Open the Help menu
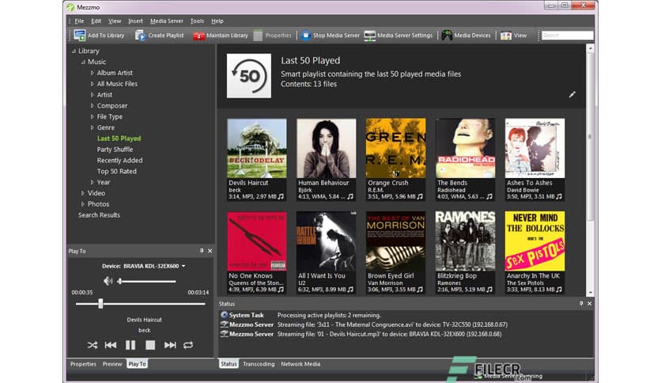661x383 pixels. (217, 21)
